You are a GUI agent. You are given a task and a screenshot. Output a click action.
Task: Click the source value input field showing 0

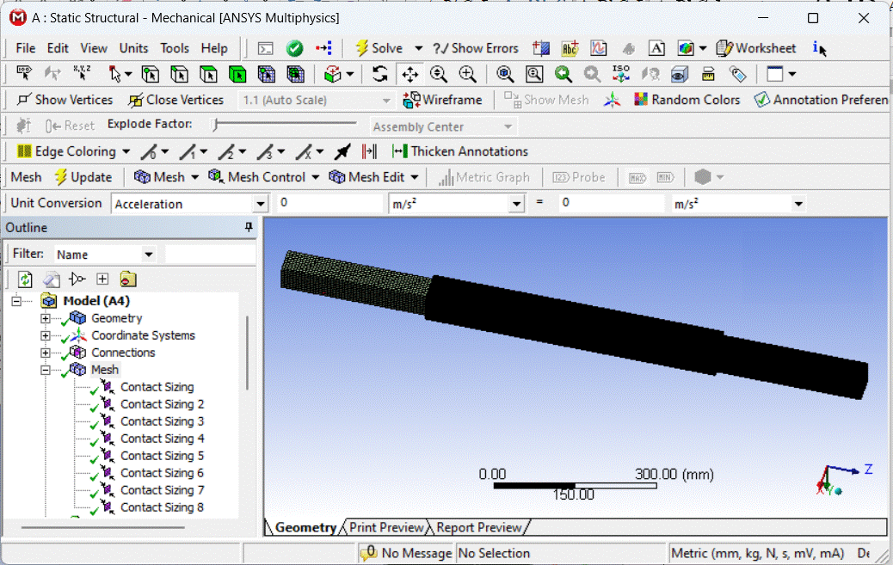click(x=329, y=203)
